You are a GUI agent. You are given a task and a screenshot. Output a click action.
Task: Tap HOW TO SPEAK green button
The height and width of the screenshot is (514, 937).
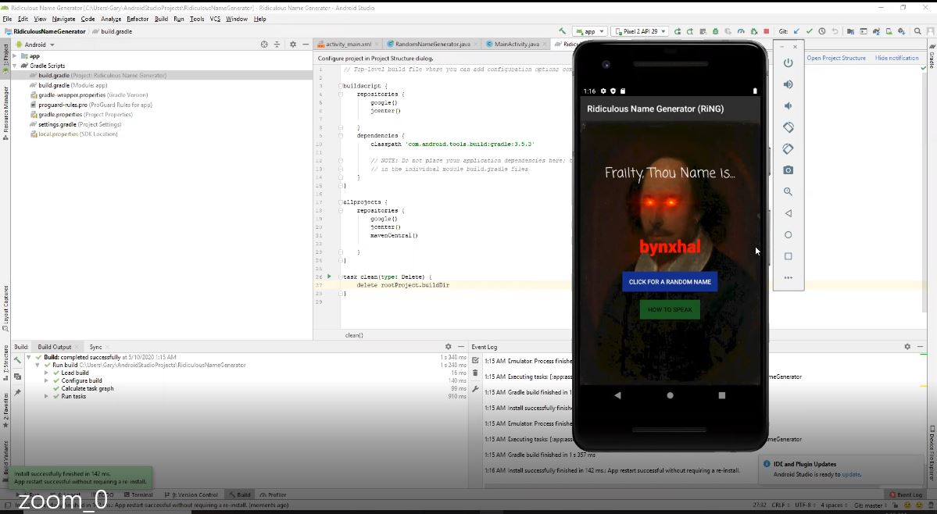tap(670, 309)
